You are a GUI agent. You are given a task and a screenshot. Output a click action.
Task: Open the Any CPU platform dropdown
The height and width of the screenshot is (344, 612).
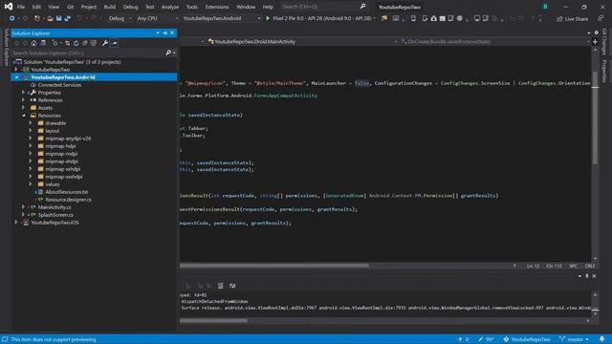pos(157,18)
